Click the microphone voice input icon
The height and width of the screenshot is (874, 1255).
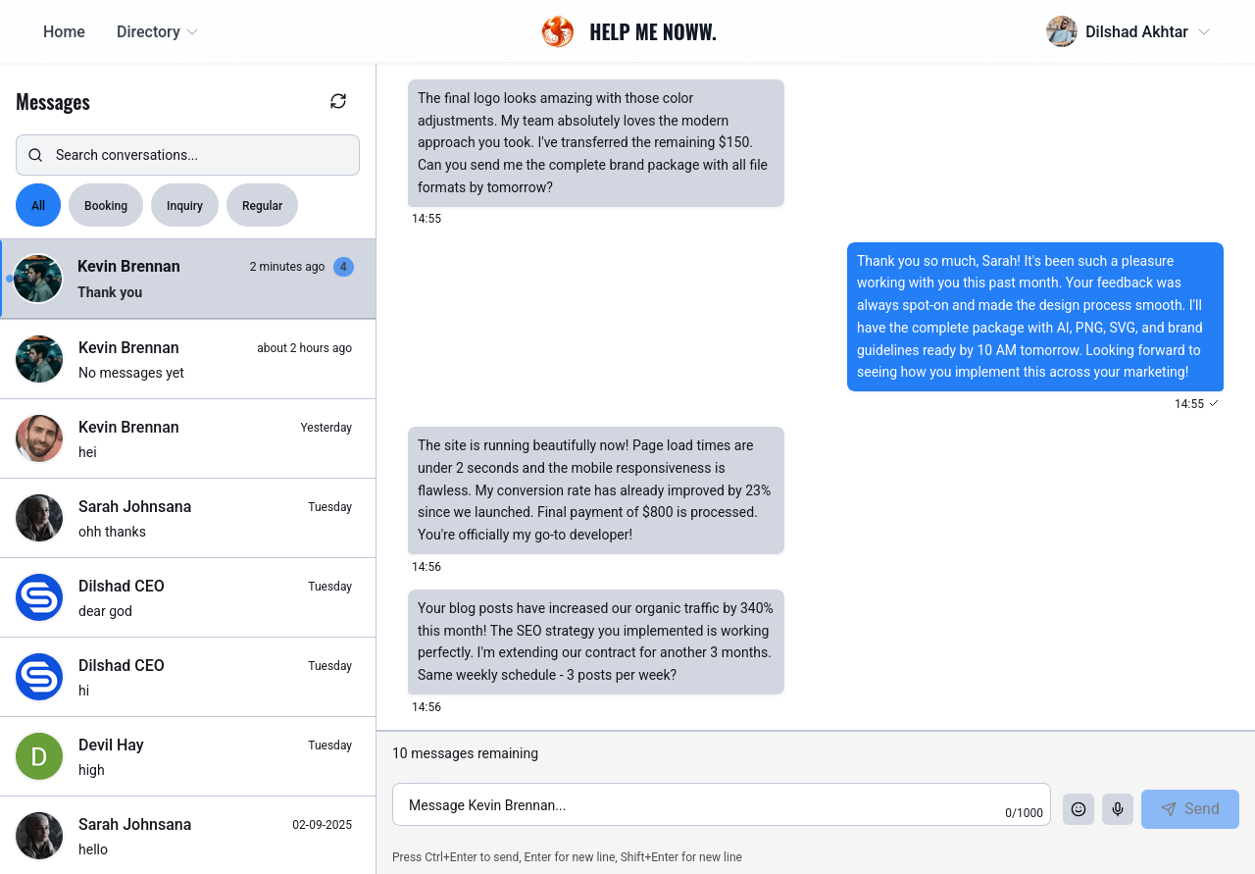point(1118,809)
